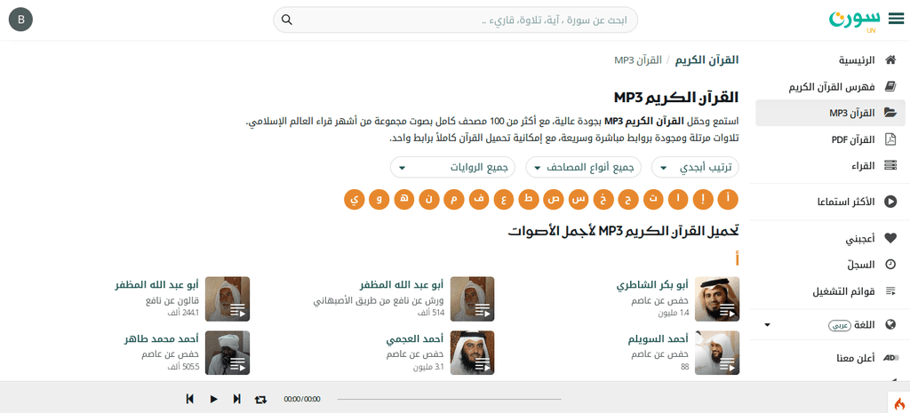Open the hamburger menu beside the logo
The image size is (910, 413).
coord(896,20)
